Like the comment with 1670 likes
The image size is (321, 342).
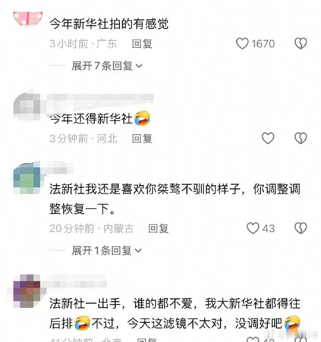coord(242,44)
